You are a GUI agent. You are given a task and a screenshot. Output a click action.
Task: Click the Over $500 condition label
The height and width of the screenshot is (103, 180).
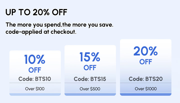pos(90,89)
